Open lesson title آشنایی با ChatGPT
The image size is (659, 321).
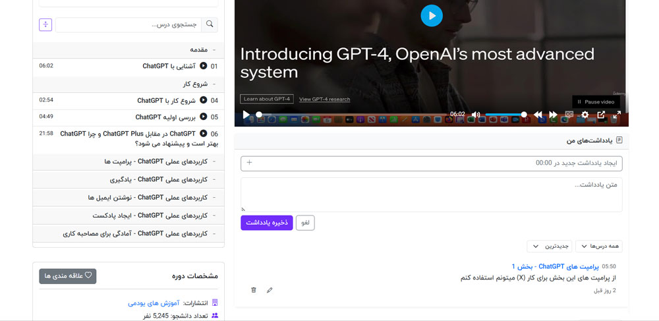(169, 66)
